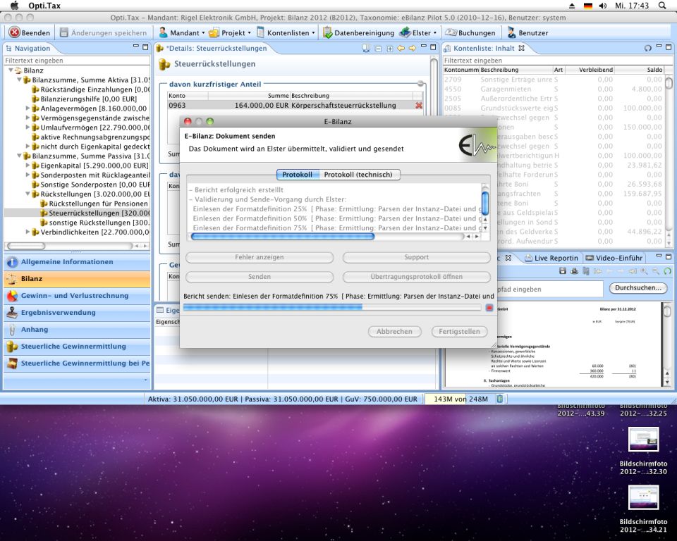
Task: Refresh the report preview with green arrows icon
Action: click(x=668, y=271)
